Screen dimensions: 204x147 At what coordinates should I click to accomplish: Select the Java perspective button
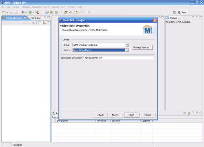pos(182,12)
